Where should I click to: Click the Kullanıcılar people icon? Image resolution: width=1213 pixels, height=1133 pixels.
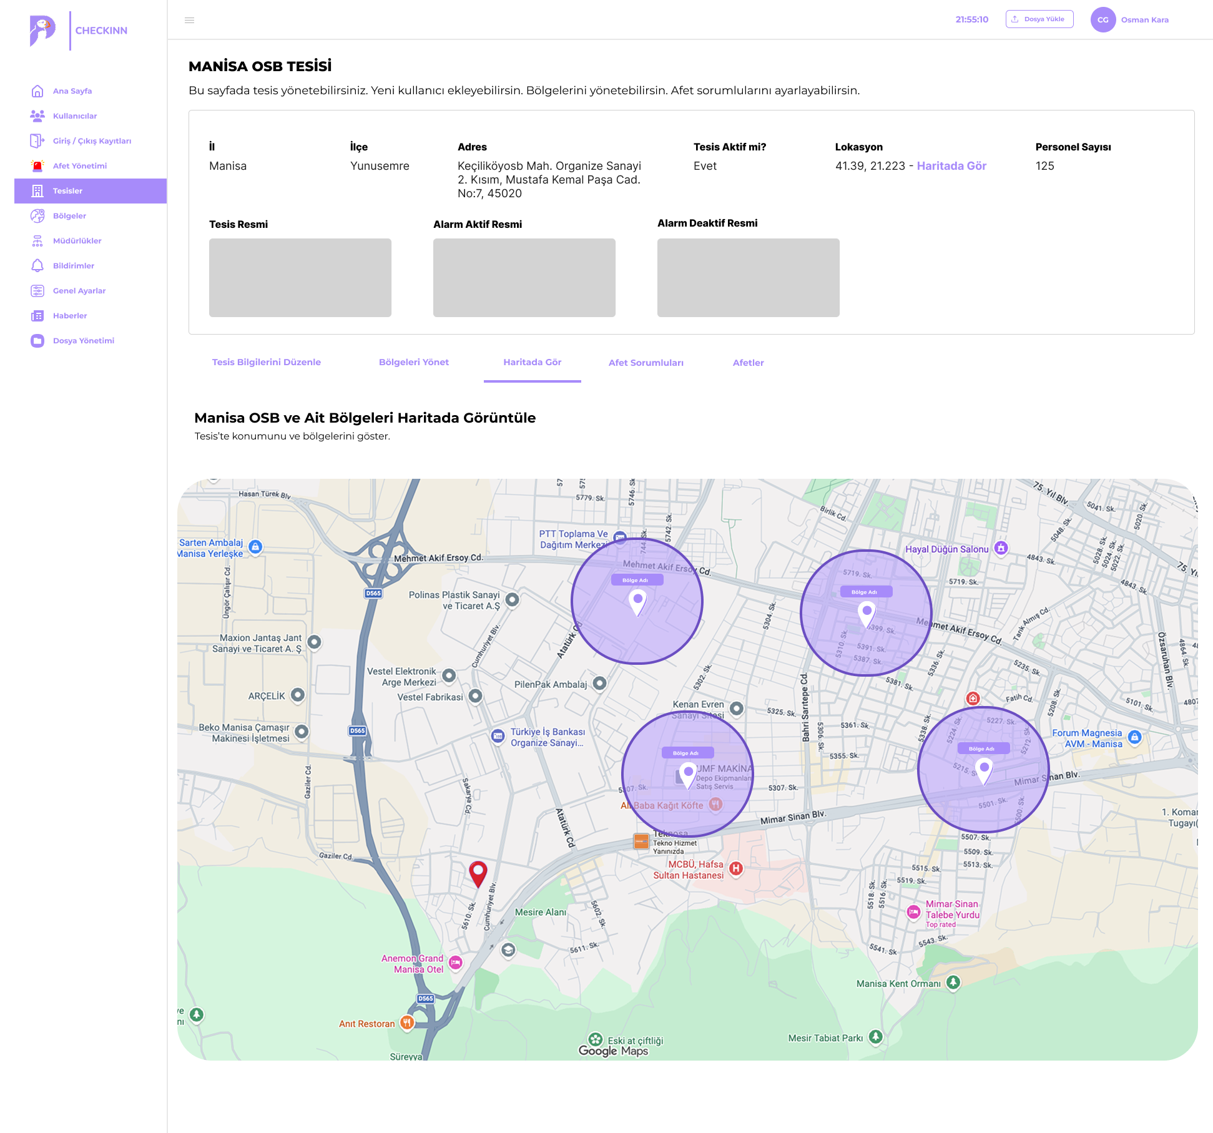click(x=37, y=116)
